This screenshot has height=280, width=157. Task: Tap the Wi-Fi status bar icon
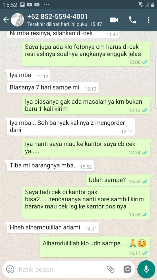(x=141, y=4)
